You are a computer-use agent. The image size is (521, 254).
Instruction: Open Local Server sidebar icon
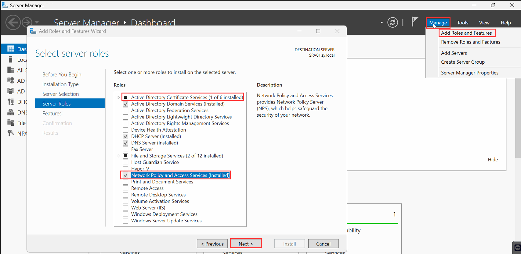tap(11, 59)
